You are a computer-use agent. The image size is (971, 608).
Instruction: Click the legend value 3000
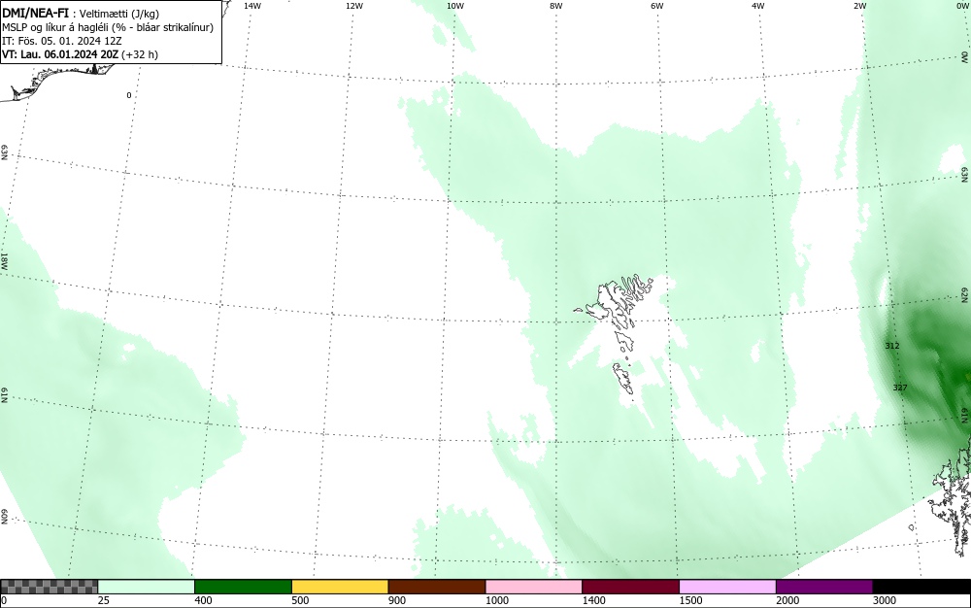[x=885, y=600]
